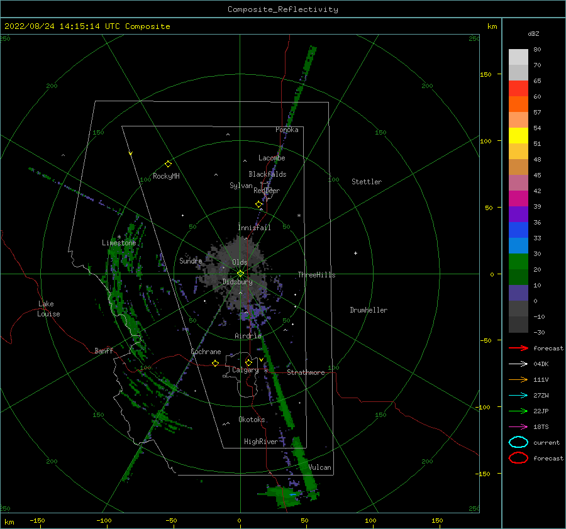Click the Banff label
The height and width of the screenshot is (529, 566).
(104, 351)
